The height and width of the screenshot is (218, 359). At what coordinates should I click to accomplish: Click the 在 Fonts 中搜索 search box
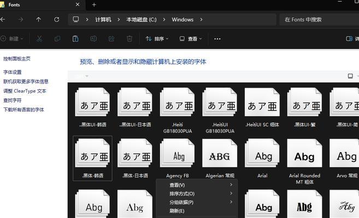pos(319,20)
